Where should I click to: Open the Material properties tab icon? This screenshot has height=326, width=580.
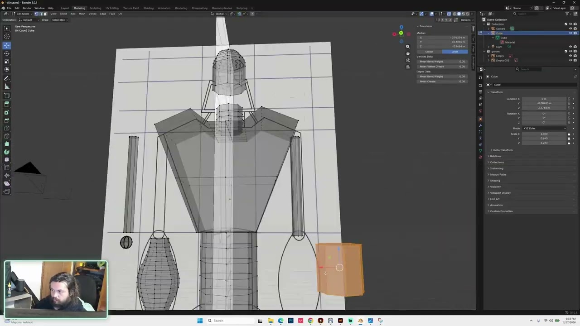480,157
